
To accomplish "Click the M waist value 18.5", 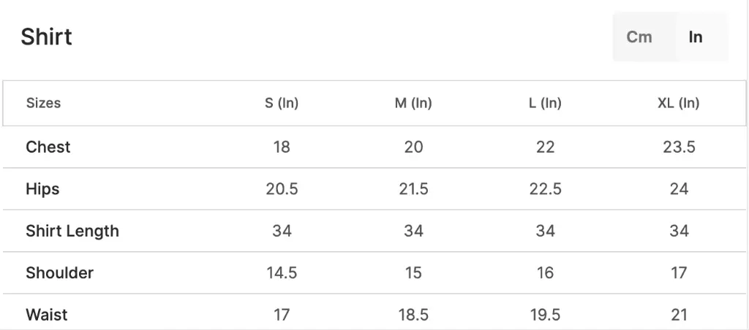I will (414, 315).
